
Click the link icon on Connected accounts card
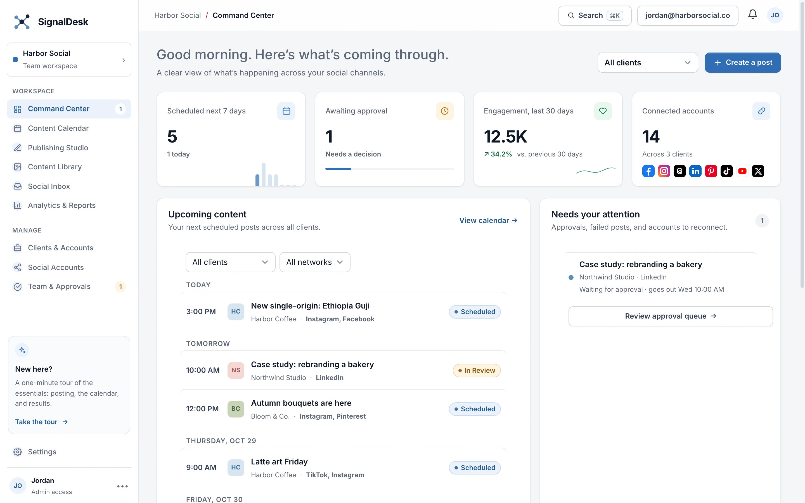coord(761,111)
